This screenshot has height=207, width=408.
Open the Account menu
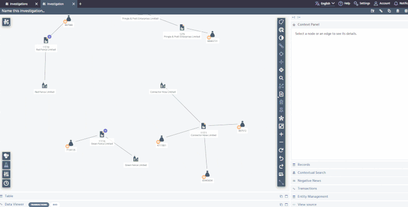(382, 4)
